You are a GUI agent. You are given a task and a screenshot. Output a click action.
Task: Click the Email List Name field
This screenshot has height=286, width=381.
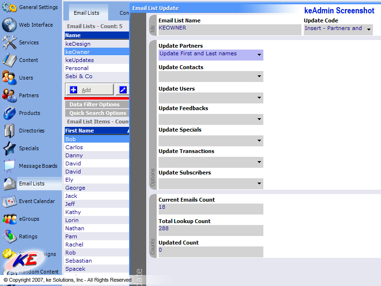point(230,30)
